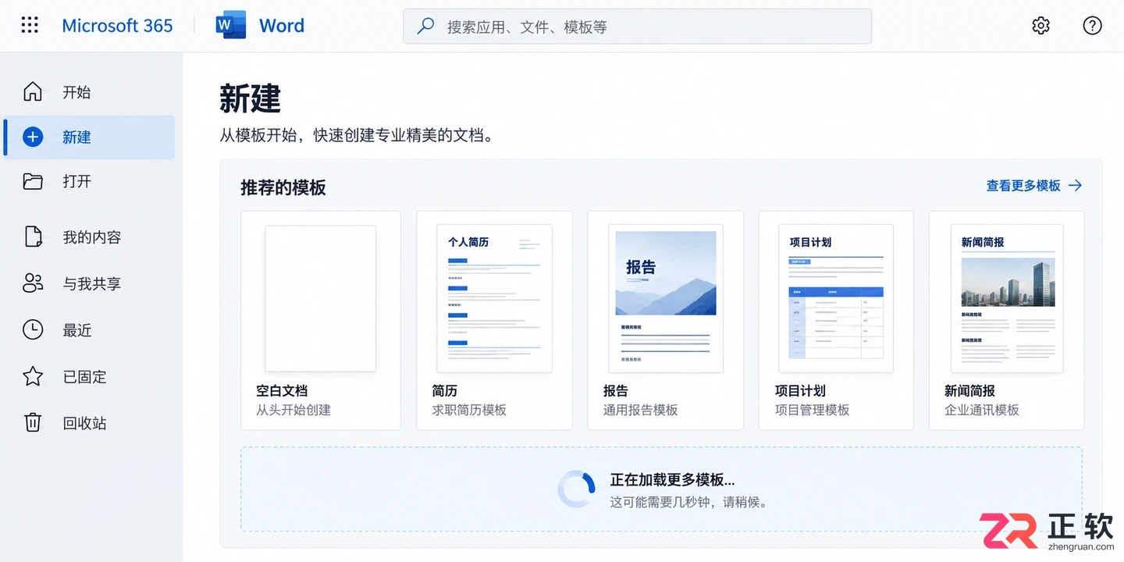
Task: Click the document icon beside 我的内容
Action: tap(33, 237)
